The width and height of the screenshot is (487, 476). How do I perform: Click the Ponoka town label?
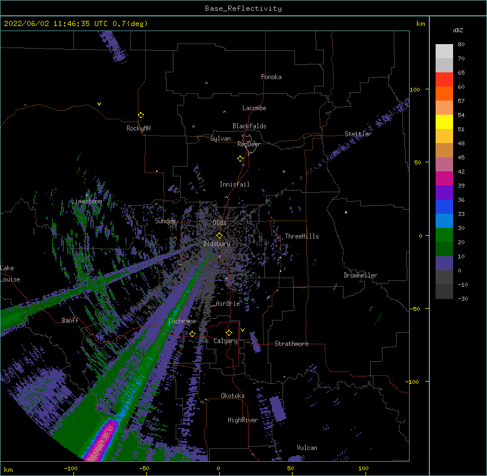click(x=271, y=77)
